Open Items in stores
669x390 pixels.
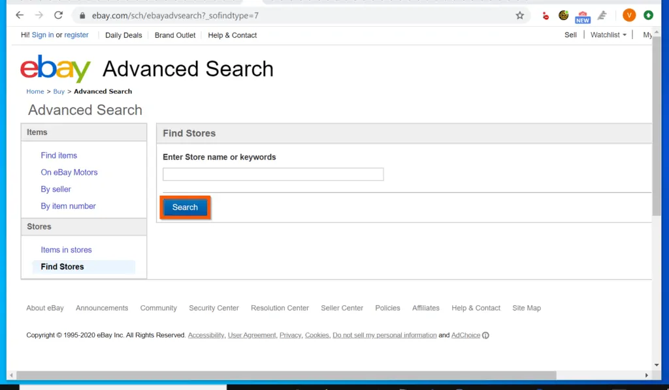[x=66, y=250]
